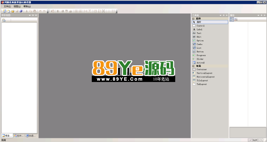The height and width of the screenshot is (142, 267).
Task: Select the ActiveX control tool
Action: pos(201,62)
